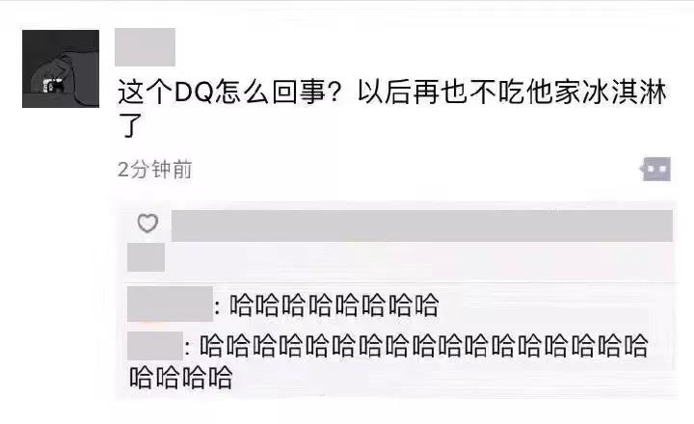This screenshot has height=424, width=694.
Task: Click the trailing 了 on post's second line
Action: coord(130,125)
